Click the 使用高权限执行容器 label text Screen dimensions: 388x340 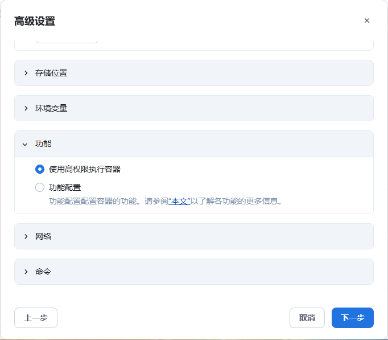point(85,169)
